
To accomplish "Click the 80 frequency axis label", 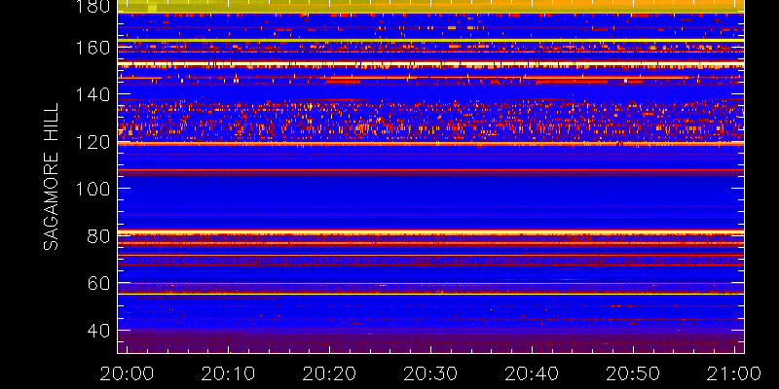I will click(98, 236).
